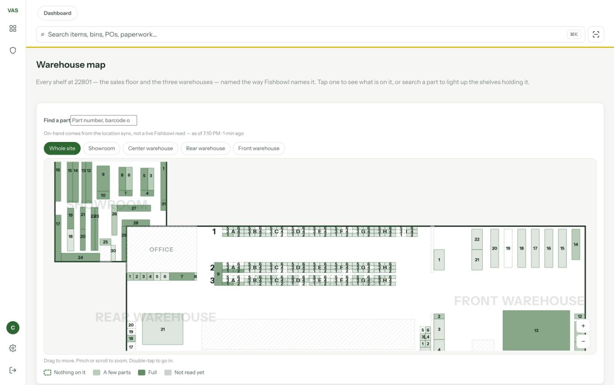
Task: Tap showroom shelf 24
Action: [x=80, y=257]
